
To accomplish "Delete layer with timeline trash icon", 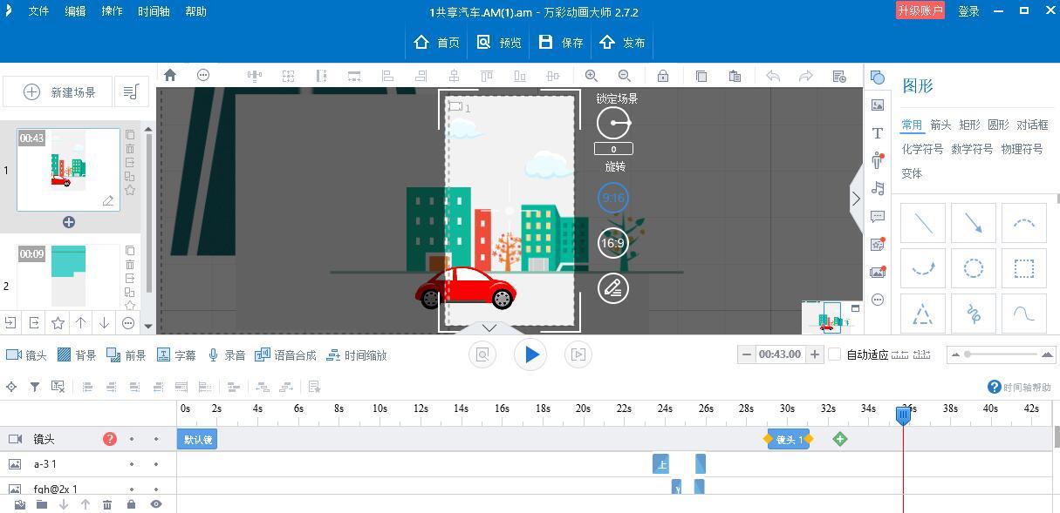I will [107, 504].
